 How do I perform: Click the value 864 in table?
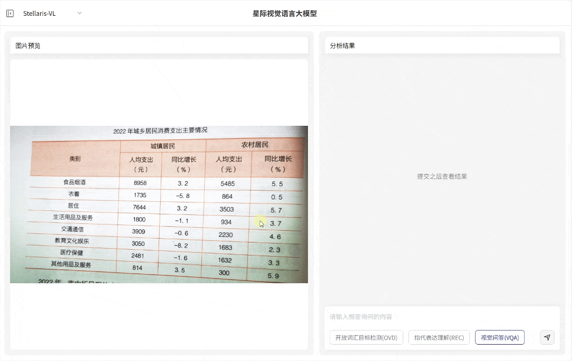[227, 196]
